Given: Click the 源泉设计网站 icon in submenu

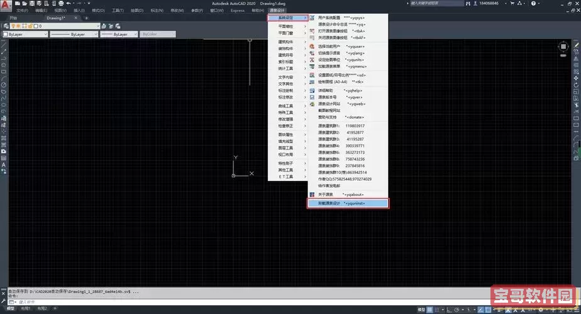Looking at the screenshot, I should click(x=312, y=104).
